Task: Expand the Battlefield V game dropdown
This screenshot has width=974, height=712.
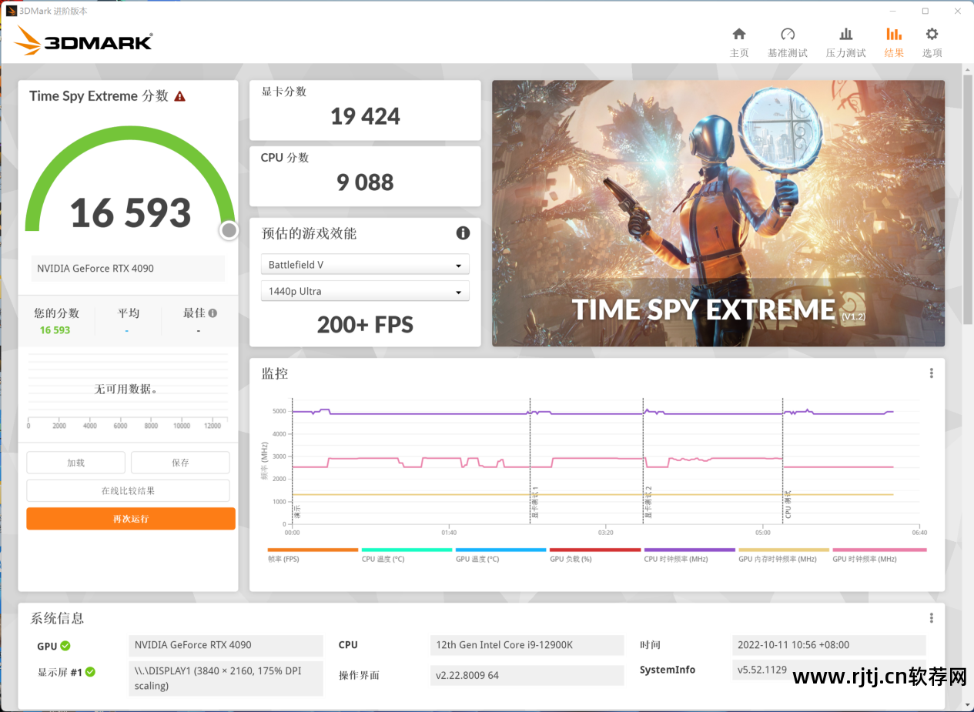Action: click(x=365, y=265)
